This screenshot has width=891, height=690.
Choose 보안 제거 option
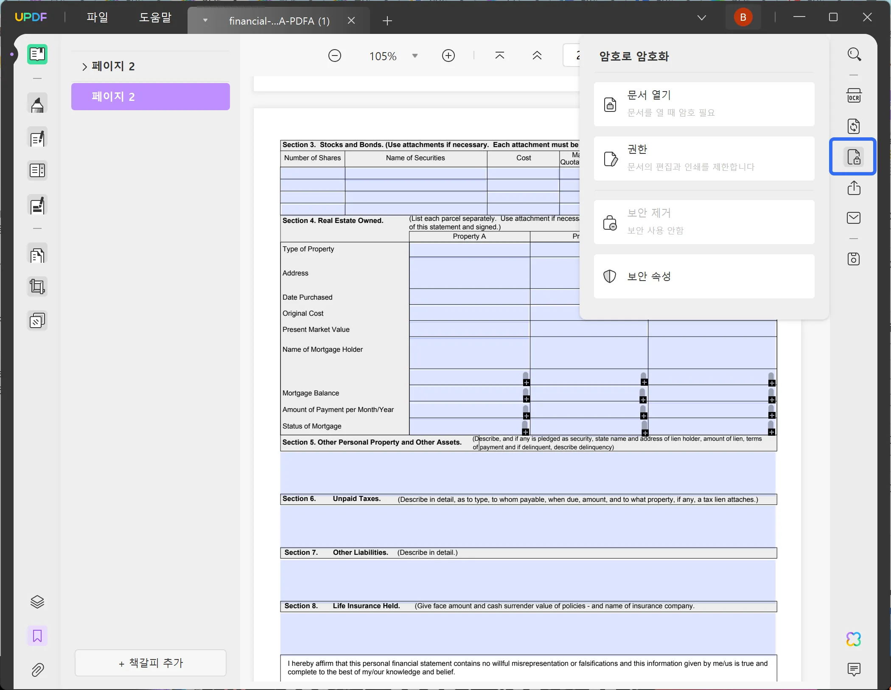tap(704, 222)
